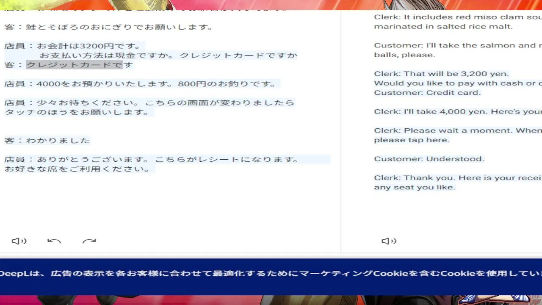
Task: Click the line 'お支払い方法は現金ですか。クレジットカードですか'
Action: pos(169,55)
